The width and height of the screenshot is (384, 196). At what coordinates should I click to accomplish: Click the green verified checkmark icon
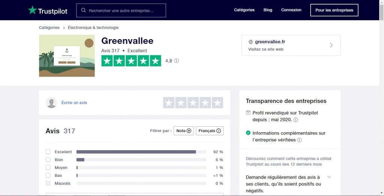[248, 133]
